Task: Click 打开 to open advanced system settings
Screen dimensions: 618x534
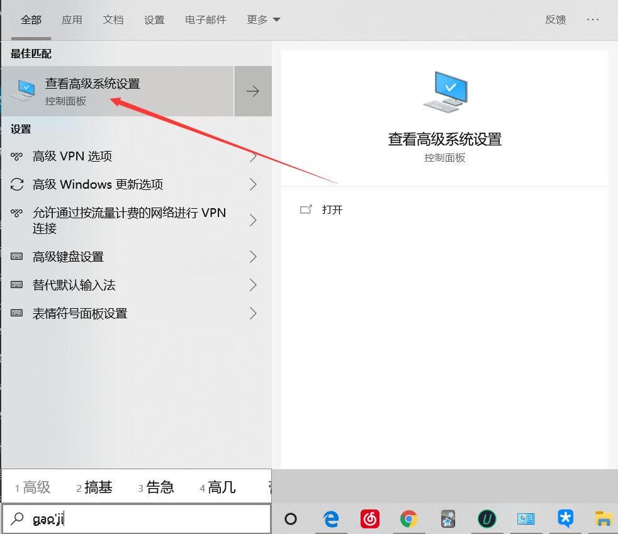Action: tap(332, 209)
